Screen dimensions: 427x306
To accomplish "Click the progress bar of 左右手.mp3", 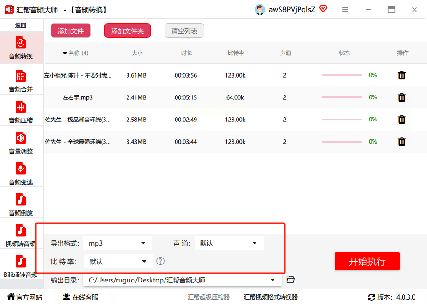I will tap(342, 97).
